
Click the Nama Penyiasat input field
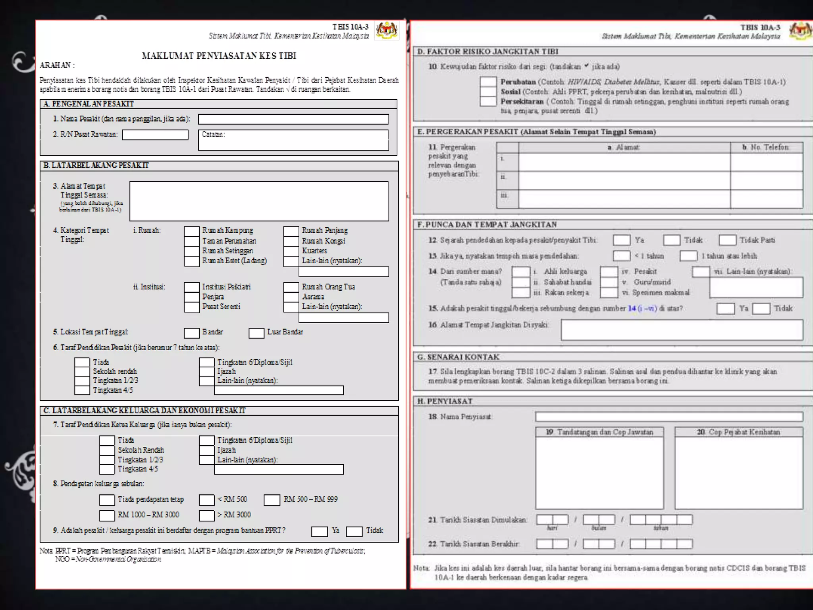669,417
